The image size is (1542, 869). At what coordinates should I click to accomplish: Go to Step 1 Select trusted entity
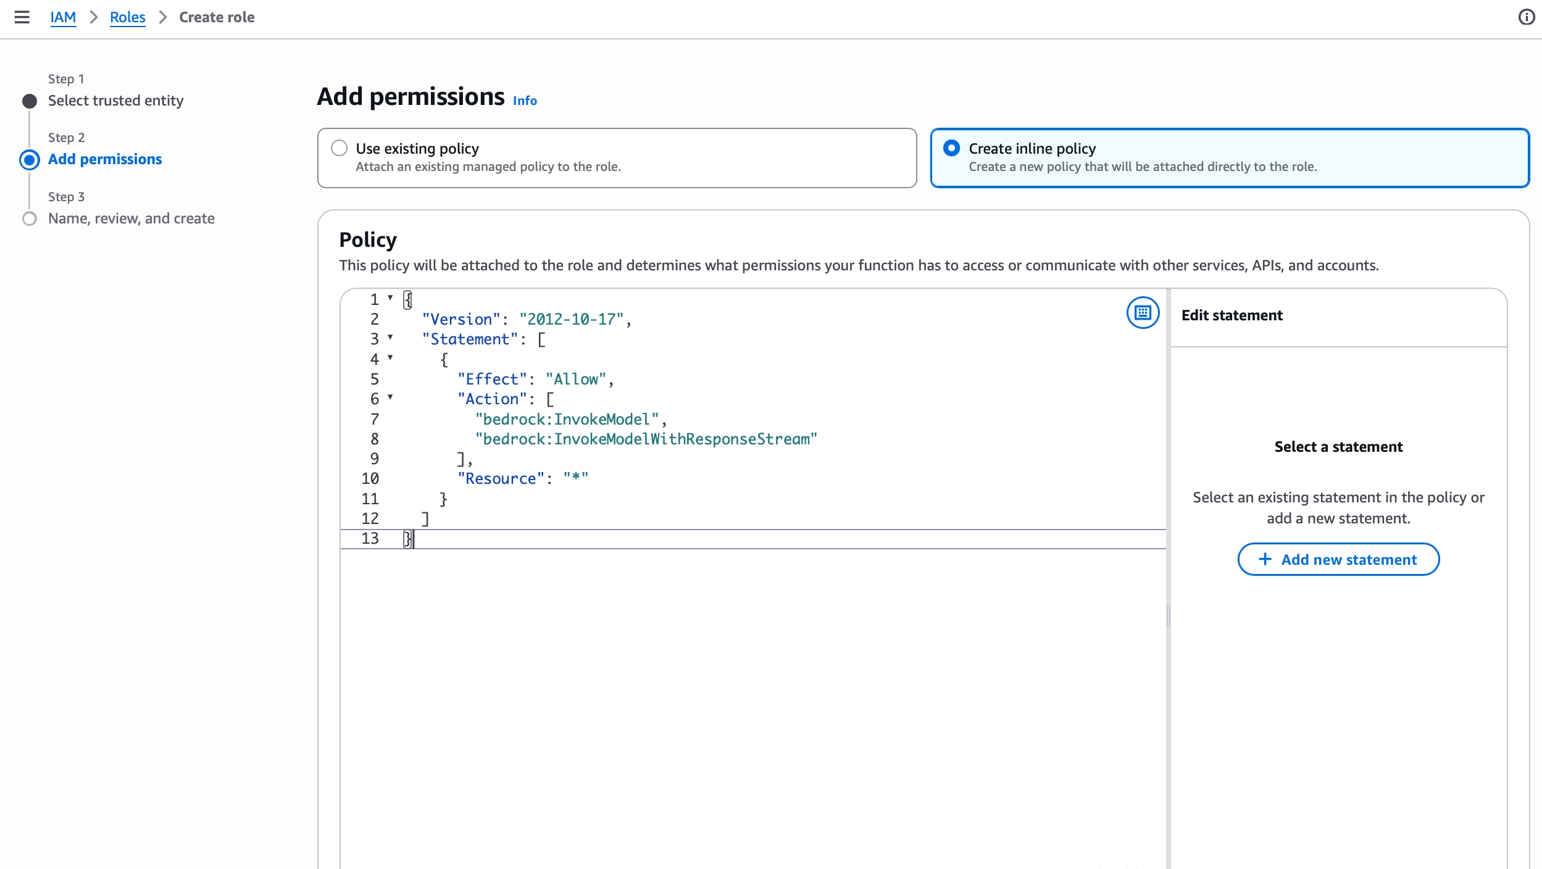pos(115,101)
